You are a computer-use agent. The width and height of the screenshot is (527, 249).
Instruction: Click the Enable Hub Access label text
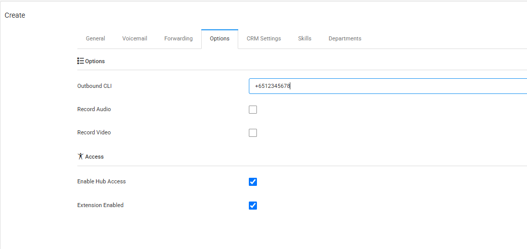(102, 182)
